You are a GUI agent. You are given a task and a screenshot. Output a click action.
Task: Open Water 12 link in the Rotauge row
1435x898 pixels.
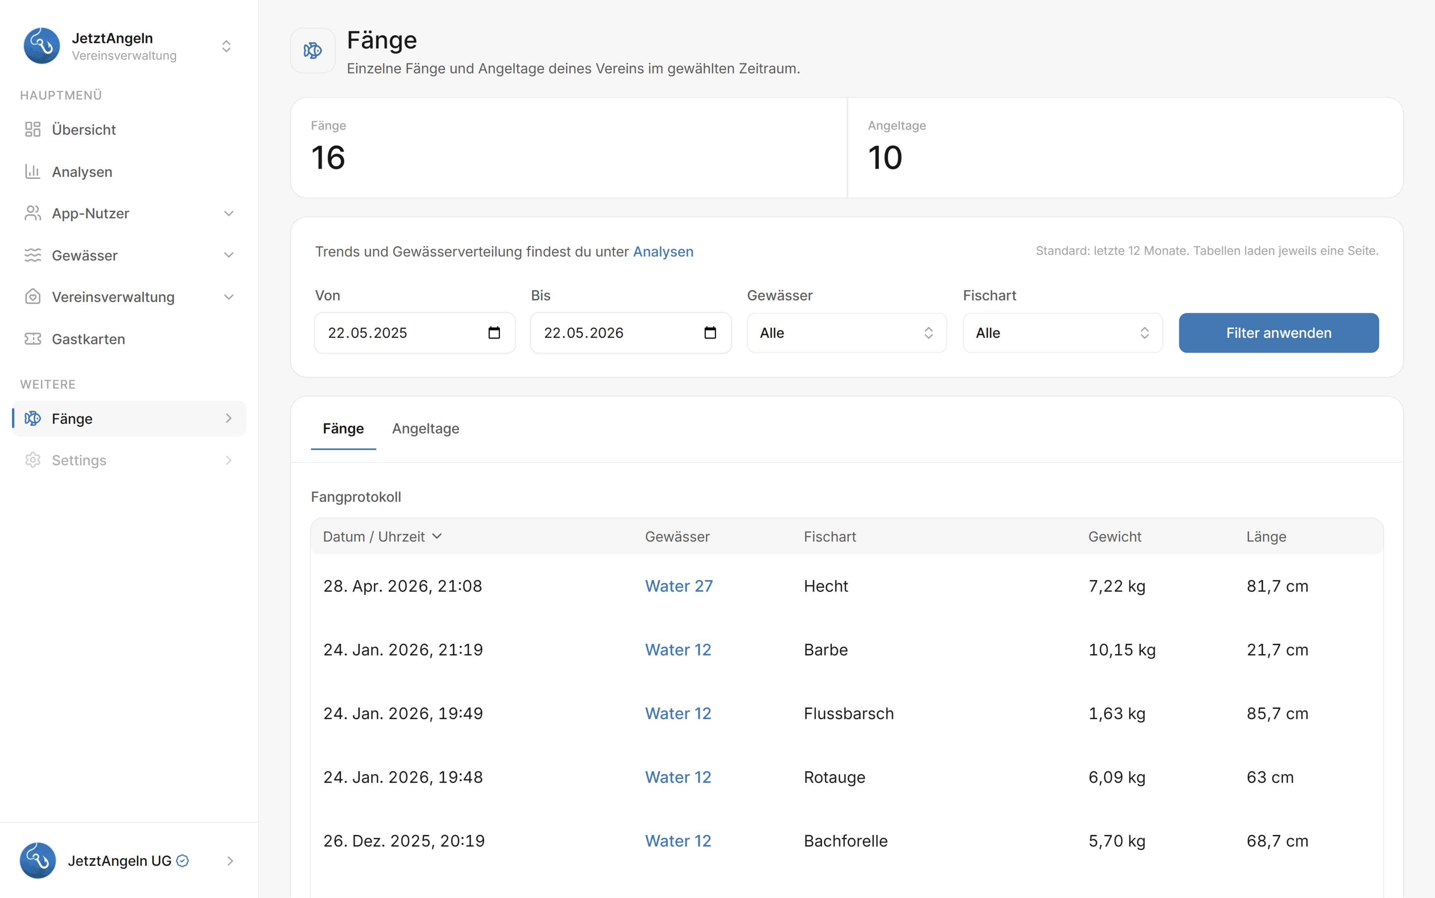click(x=678, y=777)
